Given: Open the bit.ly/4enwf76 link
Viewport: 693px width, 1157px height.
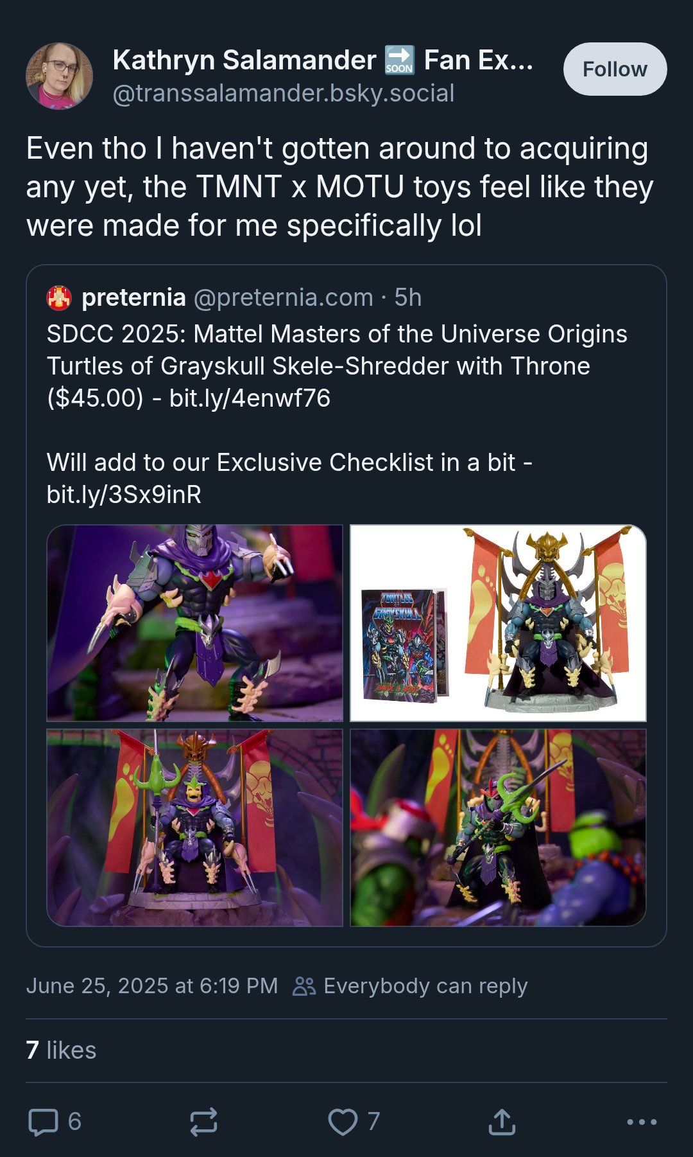Looking at the screenshot, I should coord(250,398).
